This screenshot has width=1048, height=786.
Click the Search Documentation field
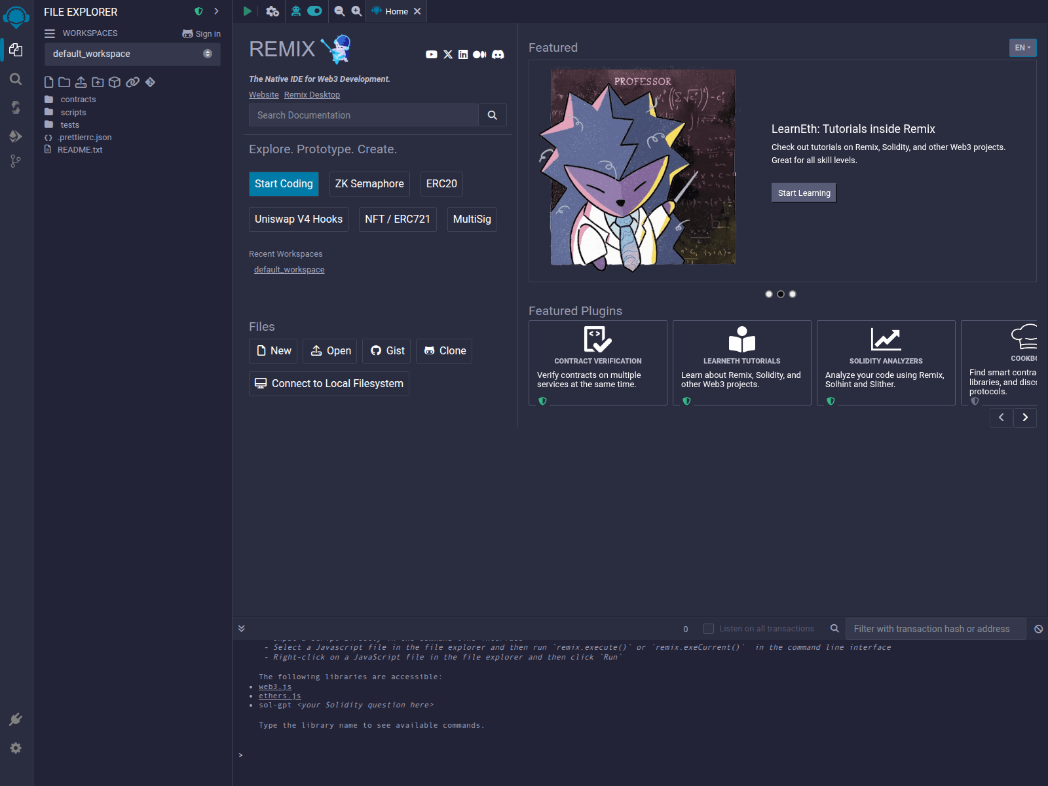(x=364, y=115)
